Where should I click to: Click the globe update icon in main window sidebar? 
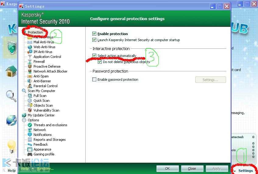(x=12, y=120)
